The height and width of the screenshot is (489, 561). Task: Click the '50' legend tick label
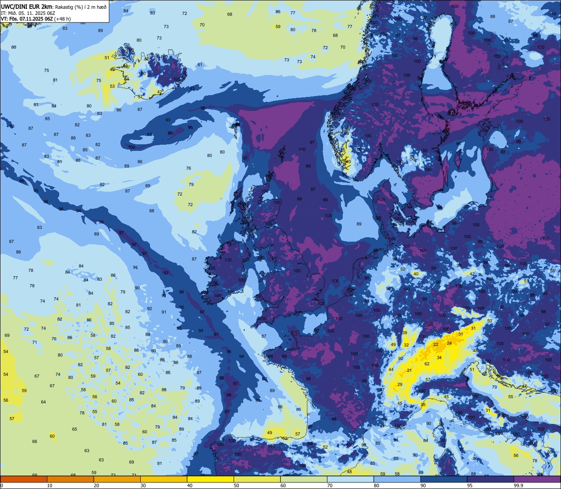236,485
